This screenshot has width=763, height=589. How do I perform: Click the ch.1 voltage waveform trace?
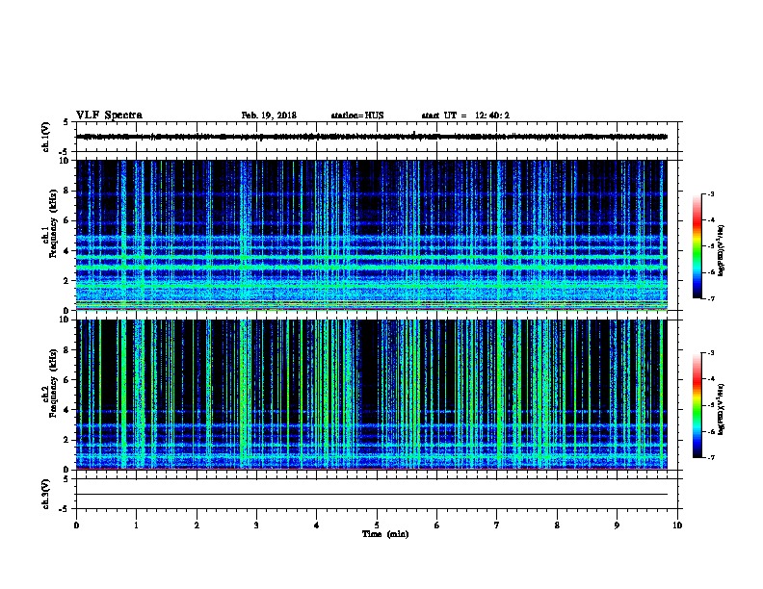[x=372, y=137]
